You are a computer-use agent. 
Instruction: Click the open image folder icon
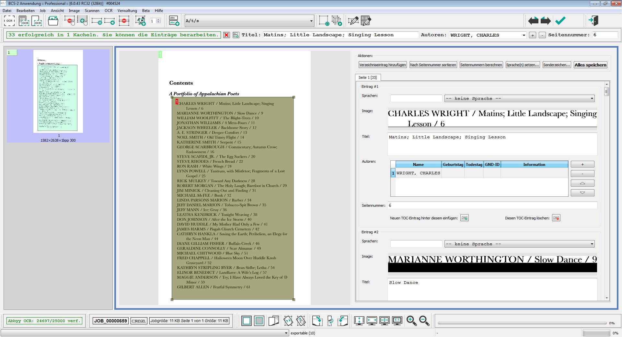[53, 21]
